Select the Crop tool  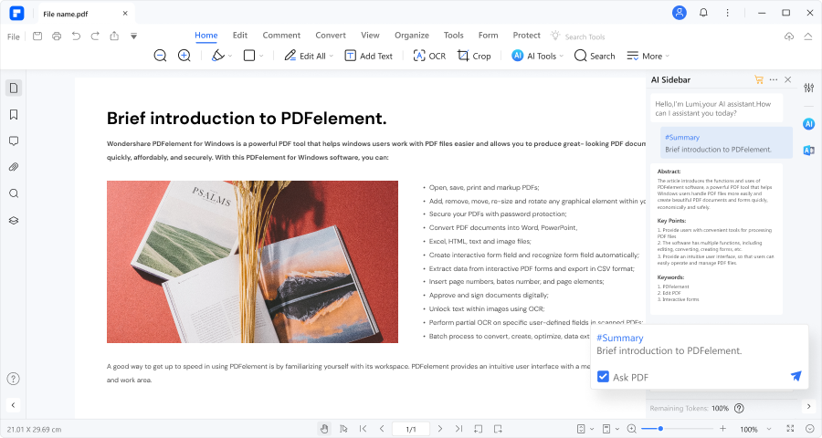tap(474, 56)
